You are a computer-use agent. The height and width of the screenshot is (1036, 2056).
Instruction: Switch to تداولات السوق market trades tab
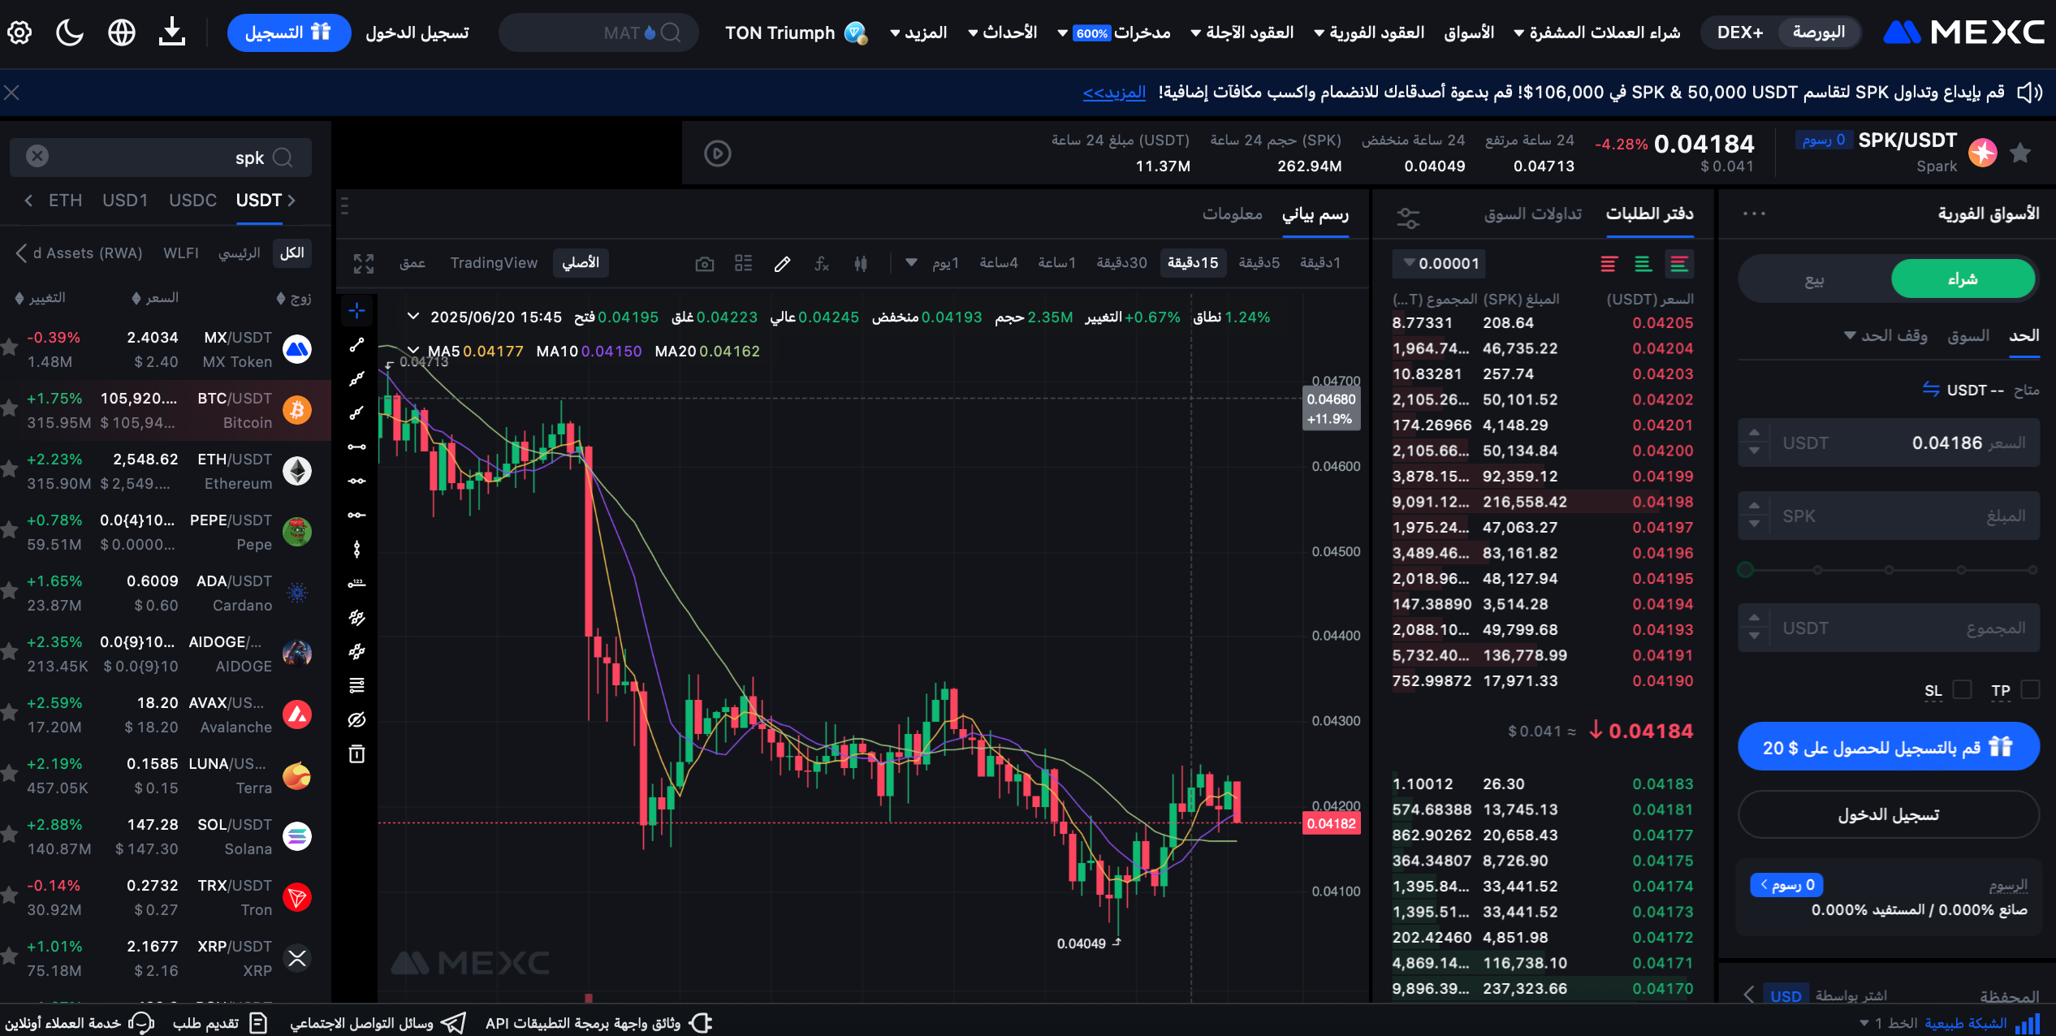pyautogui.click(x=1533, y=214)
